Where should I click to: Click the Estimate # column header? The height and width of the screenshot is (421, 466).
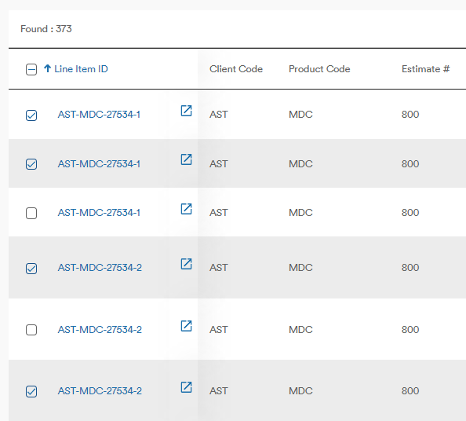click(x=425, y=69)
